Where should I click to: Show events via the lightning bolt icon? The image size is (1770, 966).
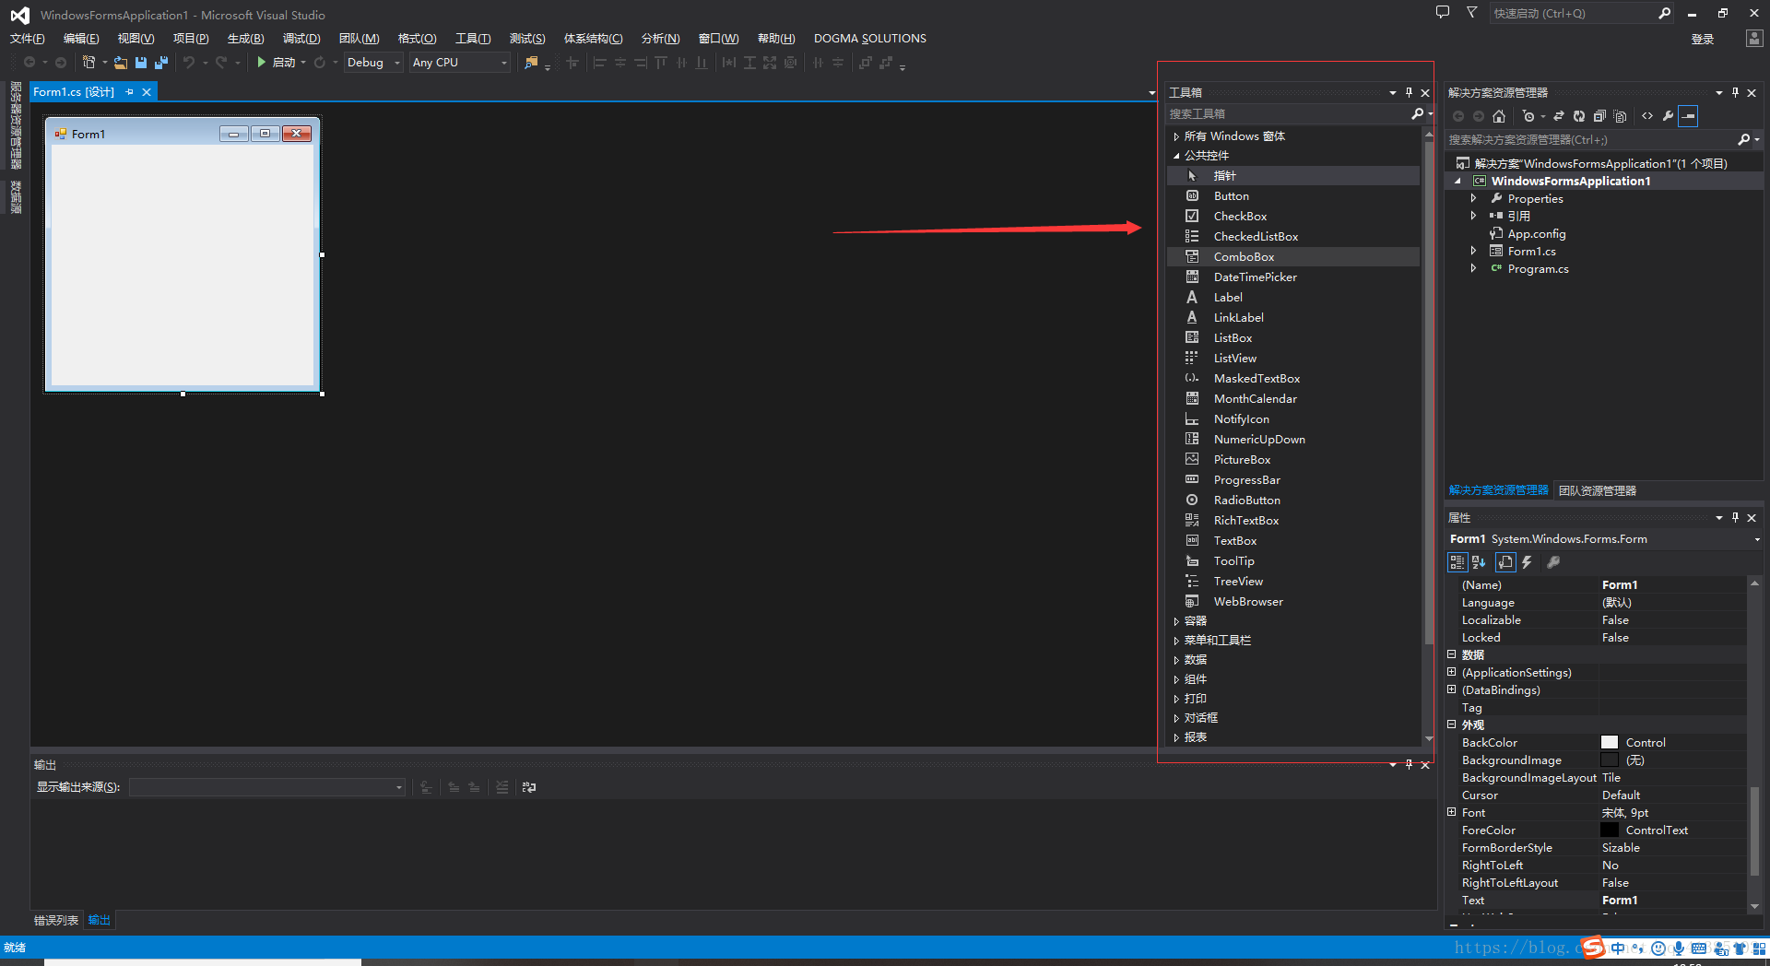(x=1527, y=562)
